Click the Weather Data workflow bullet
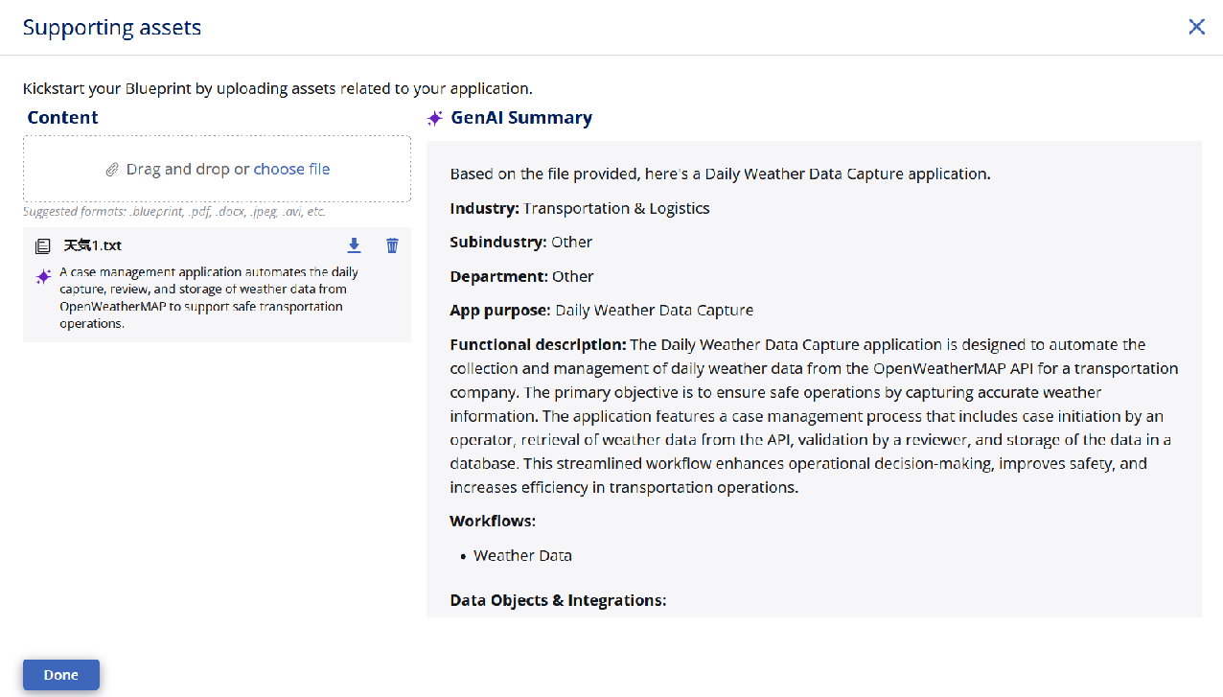 click(x=522, y=555)
